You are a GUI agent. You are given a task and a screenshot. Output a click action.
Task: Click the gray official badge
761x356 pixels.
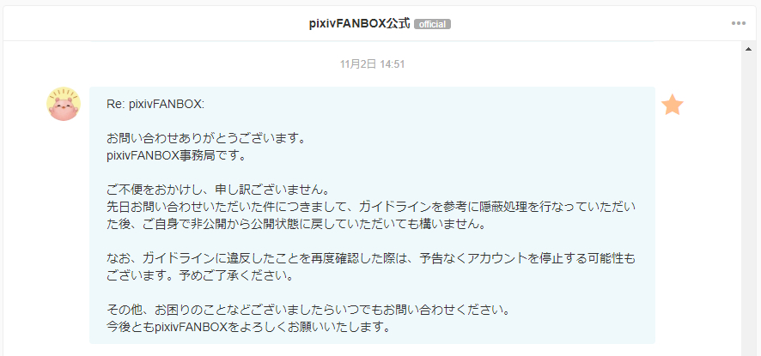coord(432,24)
